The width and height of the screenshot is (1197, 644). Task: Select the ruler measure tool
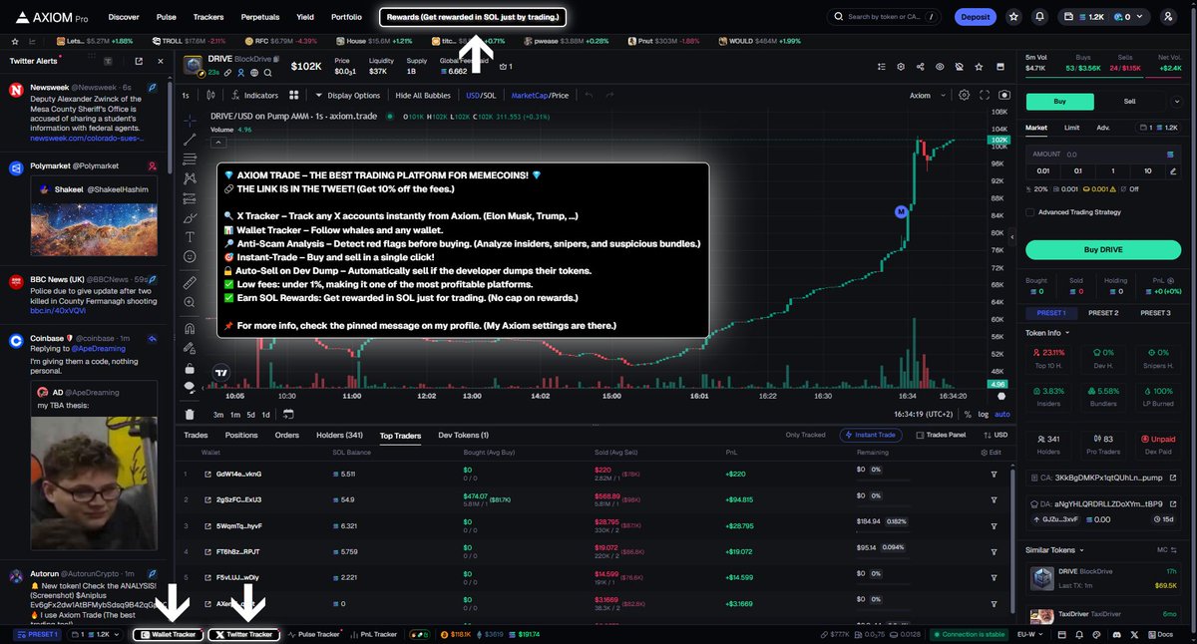coord(190,284)
